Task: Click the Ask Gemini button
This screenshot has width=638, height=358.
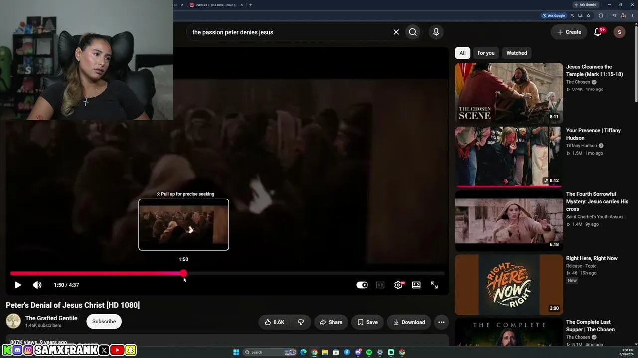Action: [x=585, y=5]
